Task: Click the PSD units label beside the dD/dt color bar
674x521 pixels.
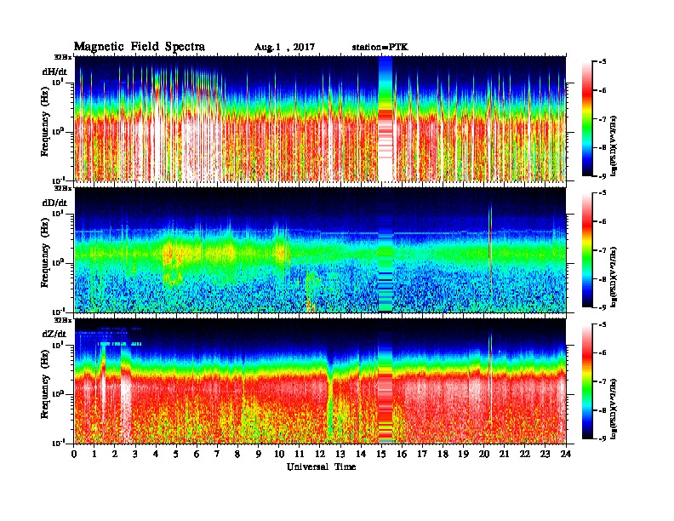Action: [x=614, y=277]
